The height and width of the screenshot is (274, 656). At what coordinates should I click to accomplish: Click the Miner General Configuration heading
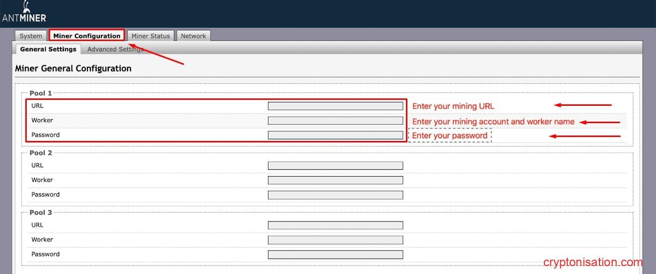(73, 69)
